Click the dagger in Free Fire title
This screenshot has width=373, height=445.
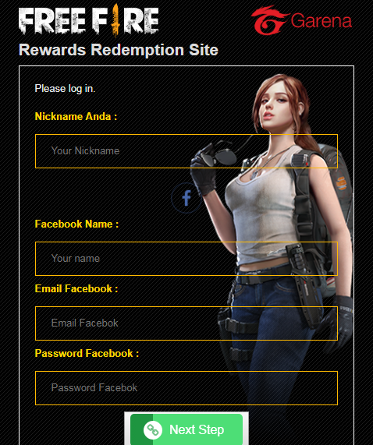click(115, 20)
